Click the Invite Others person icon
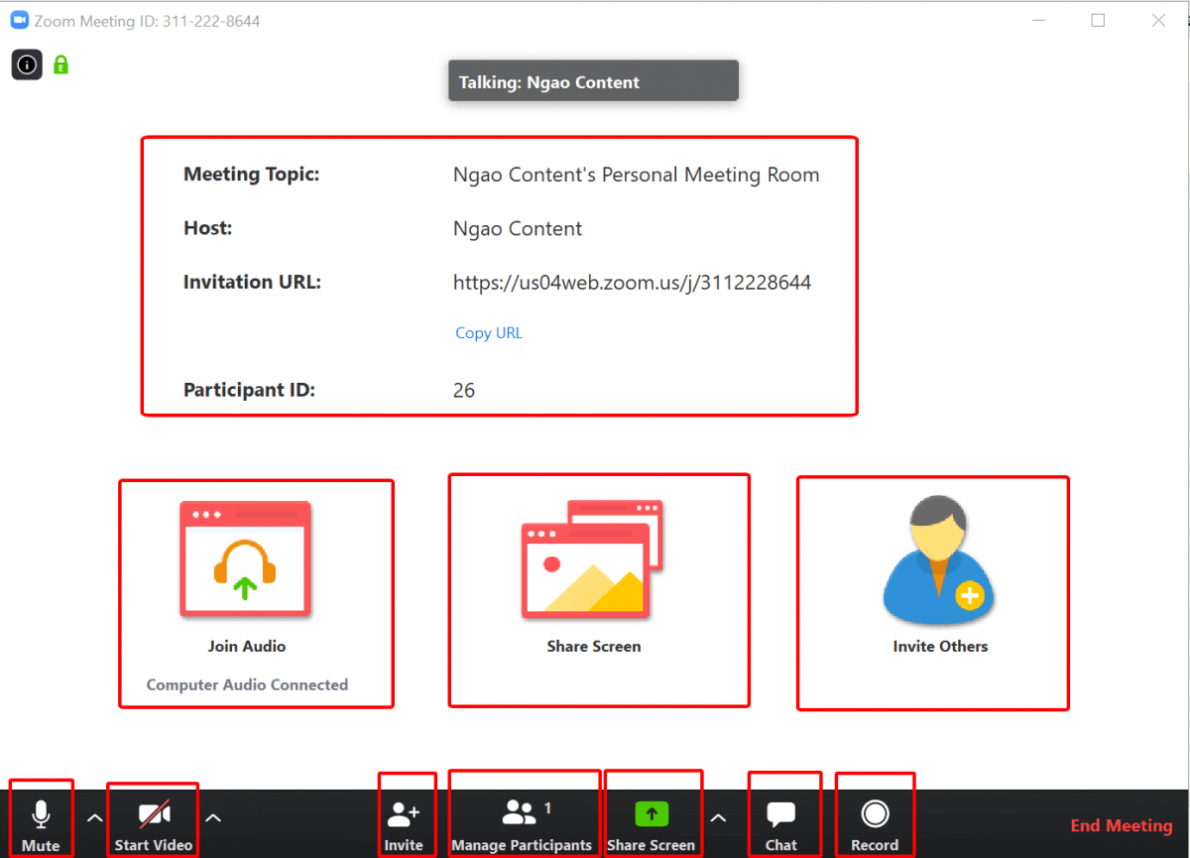The image size is (1190, 858). pos(938,559)
